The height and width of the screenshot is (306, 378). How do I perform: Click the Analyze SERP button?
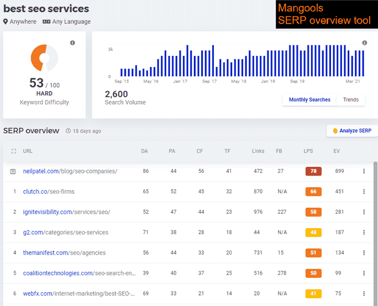352,131
